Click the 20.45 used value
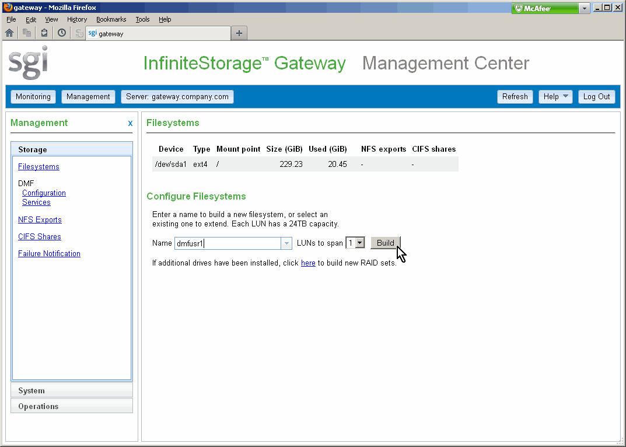 (337, 164)
